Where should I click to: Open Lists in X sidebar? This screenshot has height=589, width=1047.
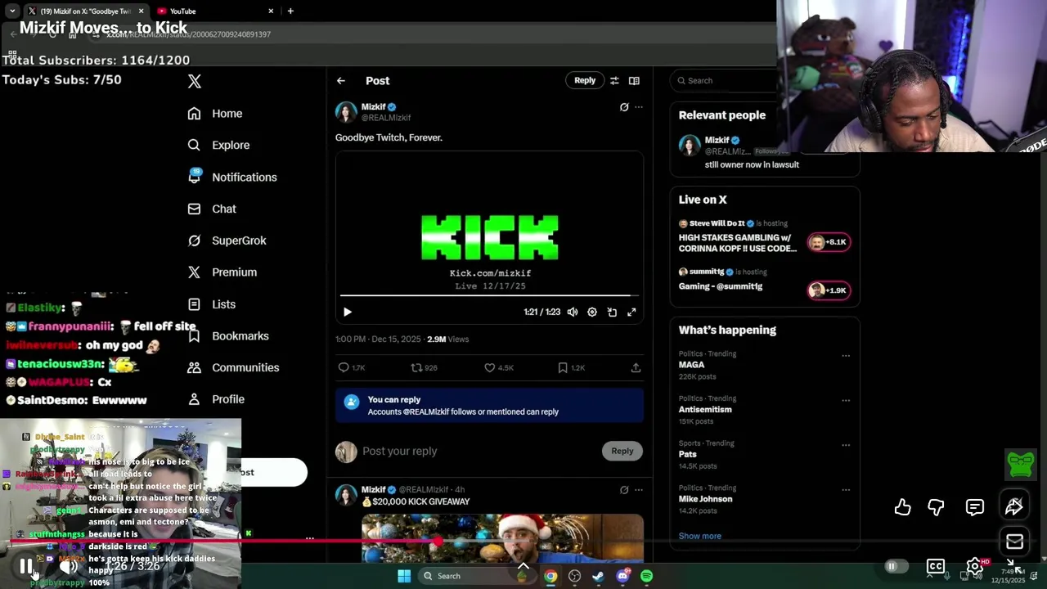click(x=211, y=304)
